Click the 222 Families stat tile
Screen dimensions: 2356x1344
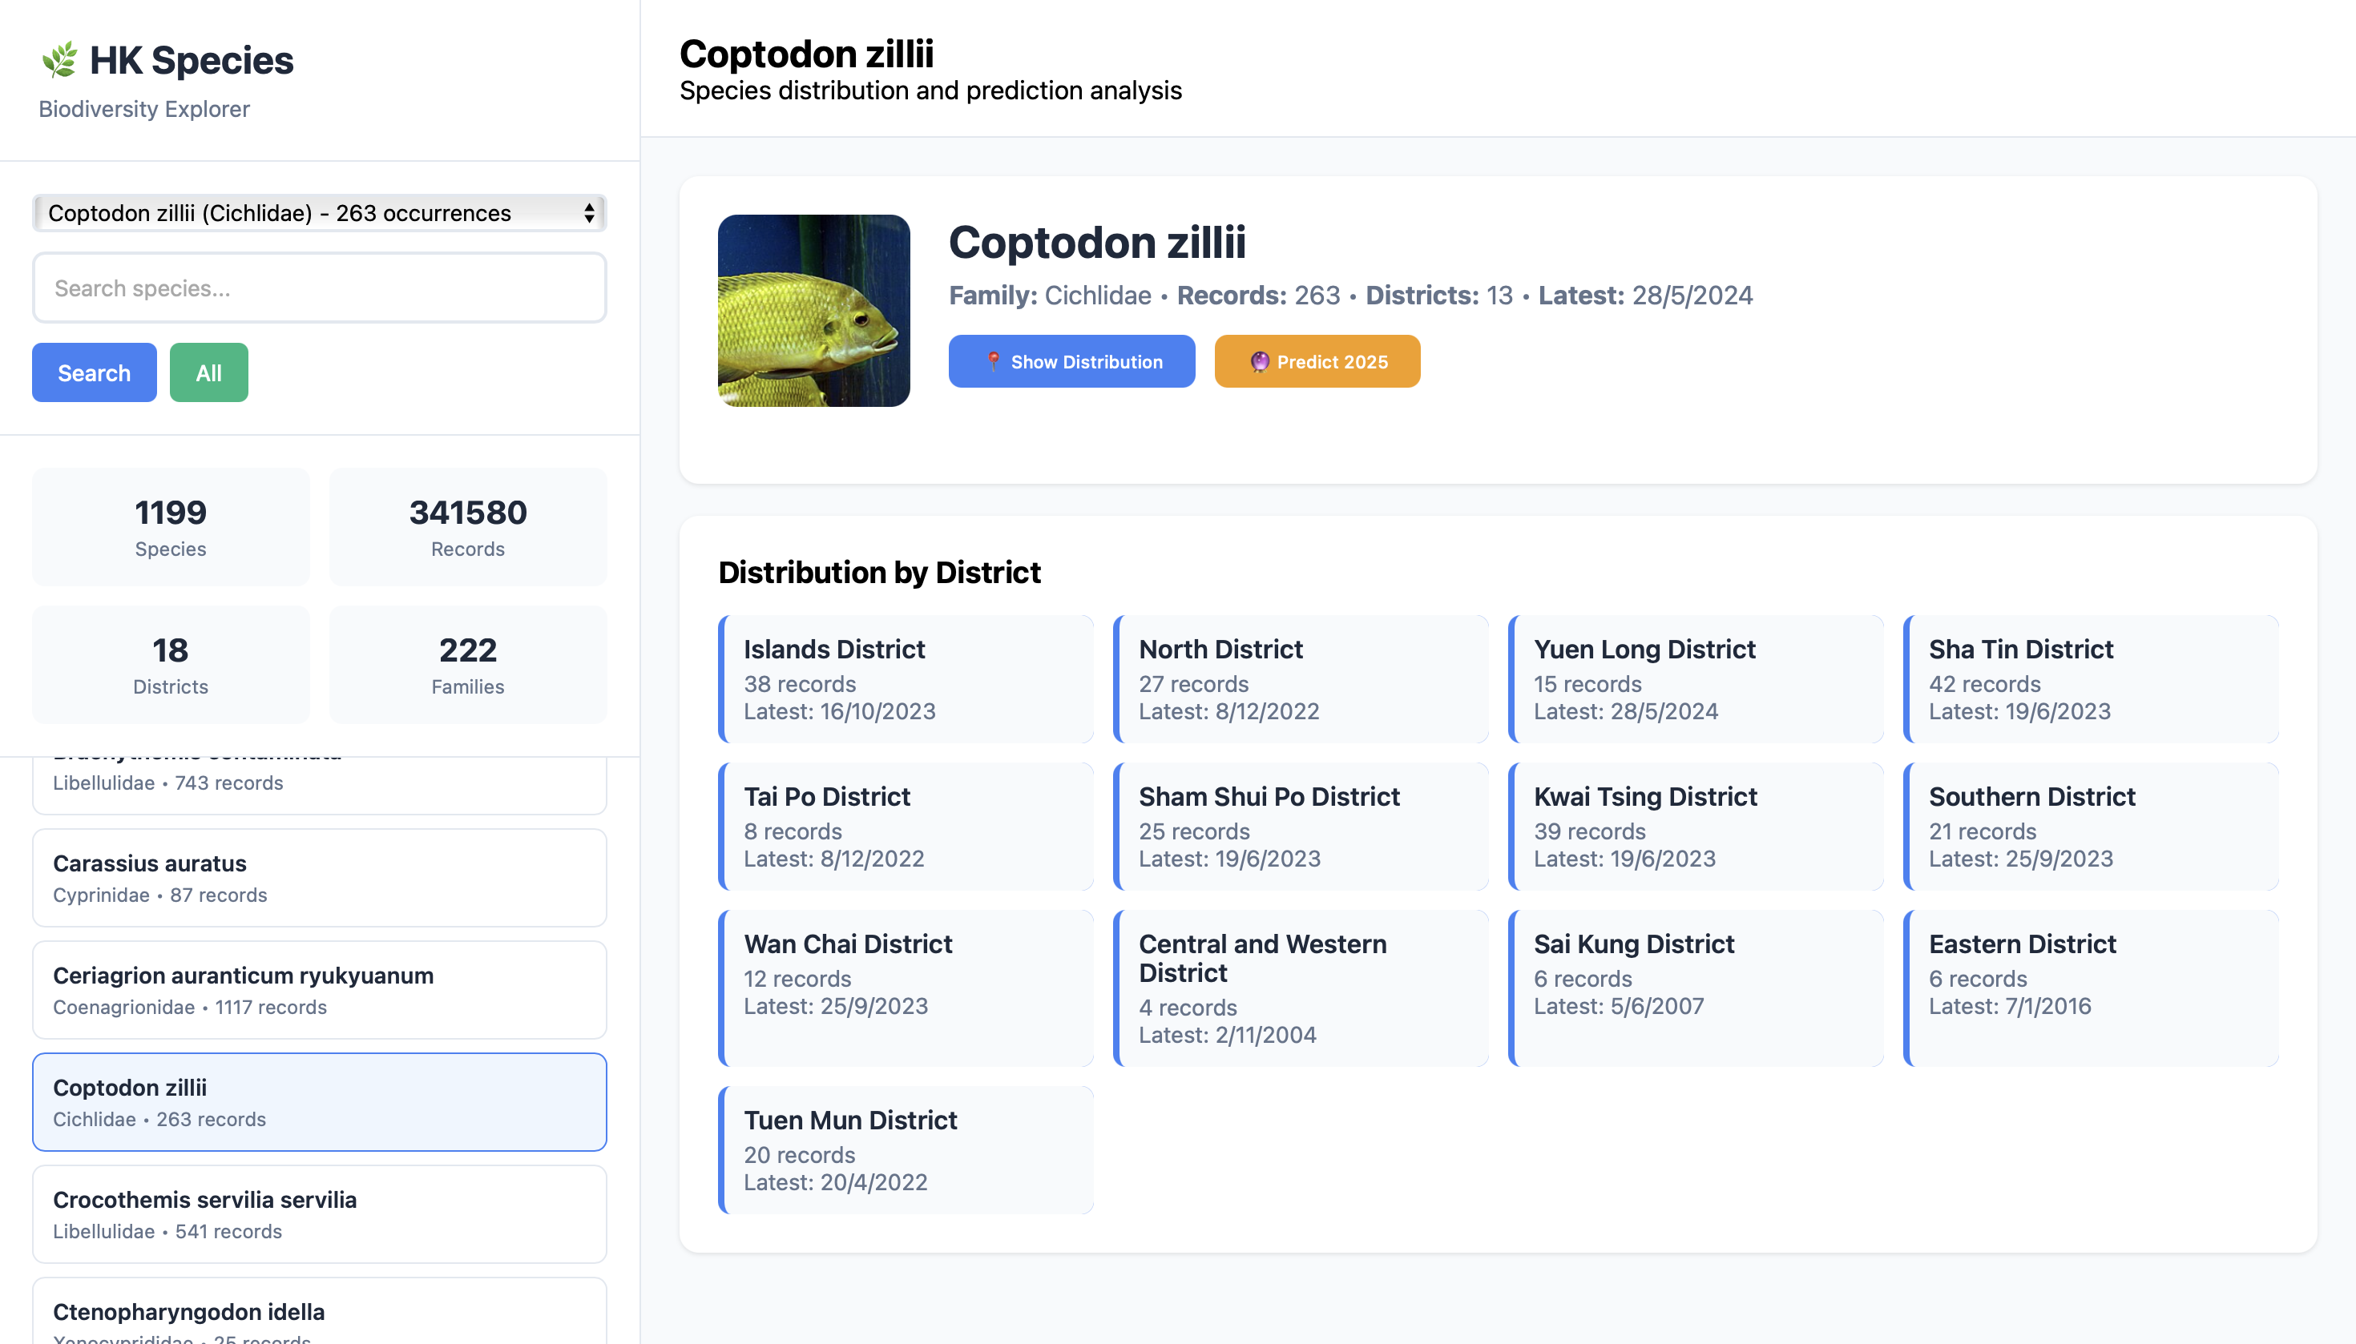pyautogui.click(x=467, y=665)
